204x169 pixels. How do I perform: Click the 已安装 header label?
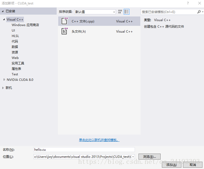(x=10, y=11)
